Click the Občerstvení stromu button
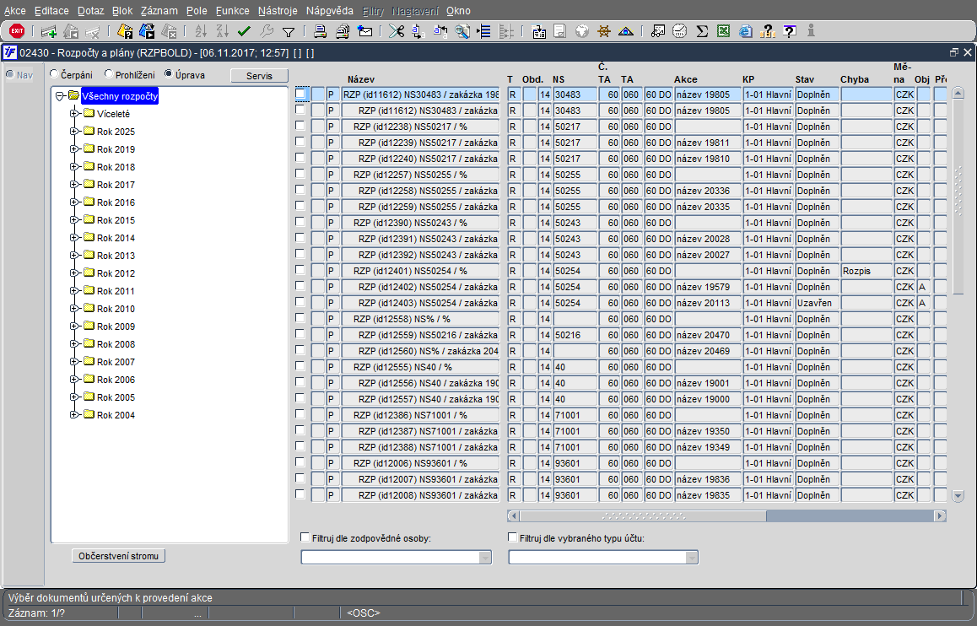Viewport: 977px width, 626px height. [x=118, y=556]
